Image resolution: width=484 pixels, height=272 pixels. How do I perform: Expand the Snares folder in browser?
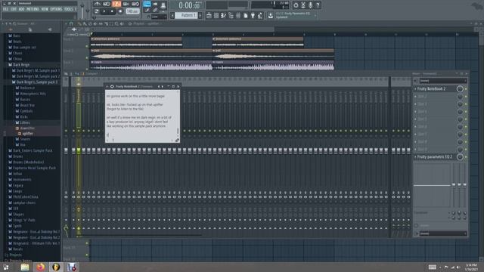[x=25, y=139]
